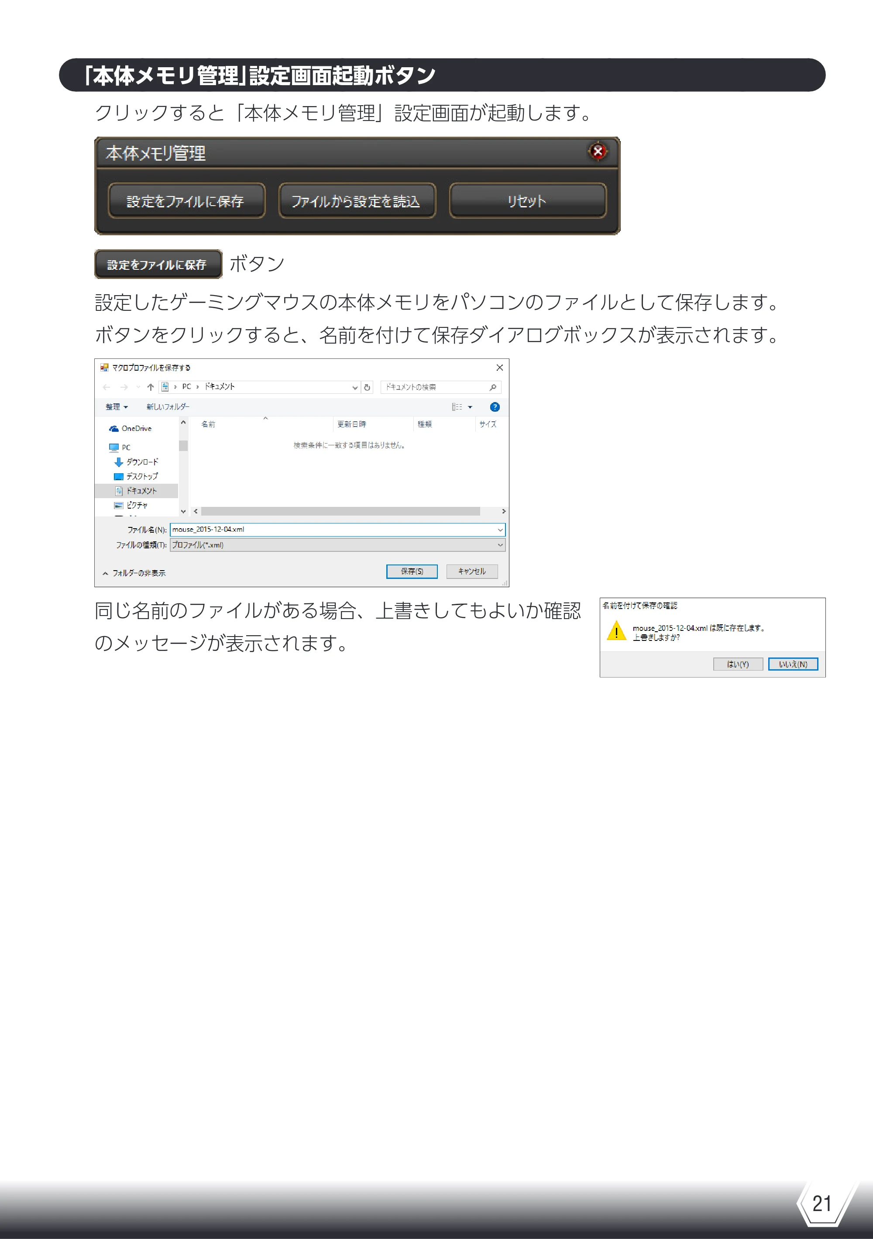Expand the ファイル名 dropdown arrow

[500, 530]
